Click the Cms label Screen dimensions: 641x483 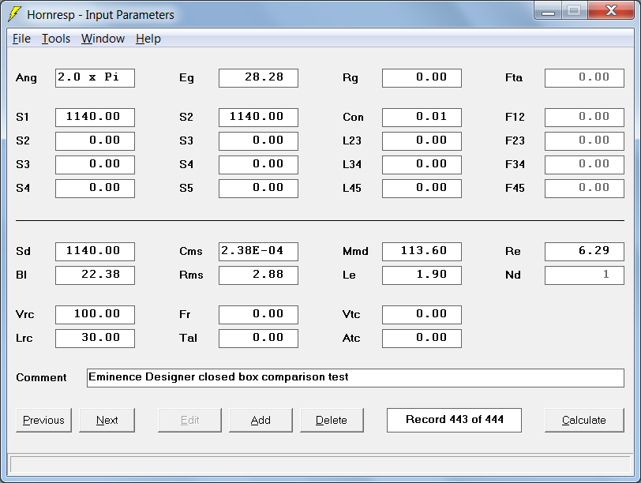tap(190, 251)
